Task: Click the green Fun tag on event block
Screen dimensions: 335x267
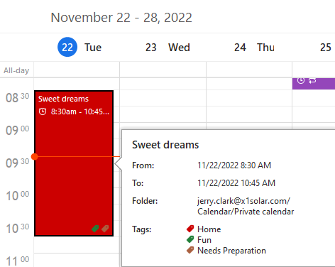Action: [x=95, y=229]
